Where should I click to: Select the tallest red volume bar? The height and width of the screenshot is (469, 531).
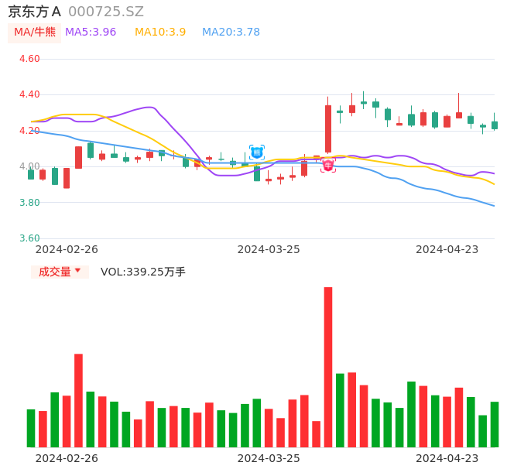pyautogui.click(x=328, y=367)
